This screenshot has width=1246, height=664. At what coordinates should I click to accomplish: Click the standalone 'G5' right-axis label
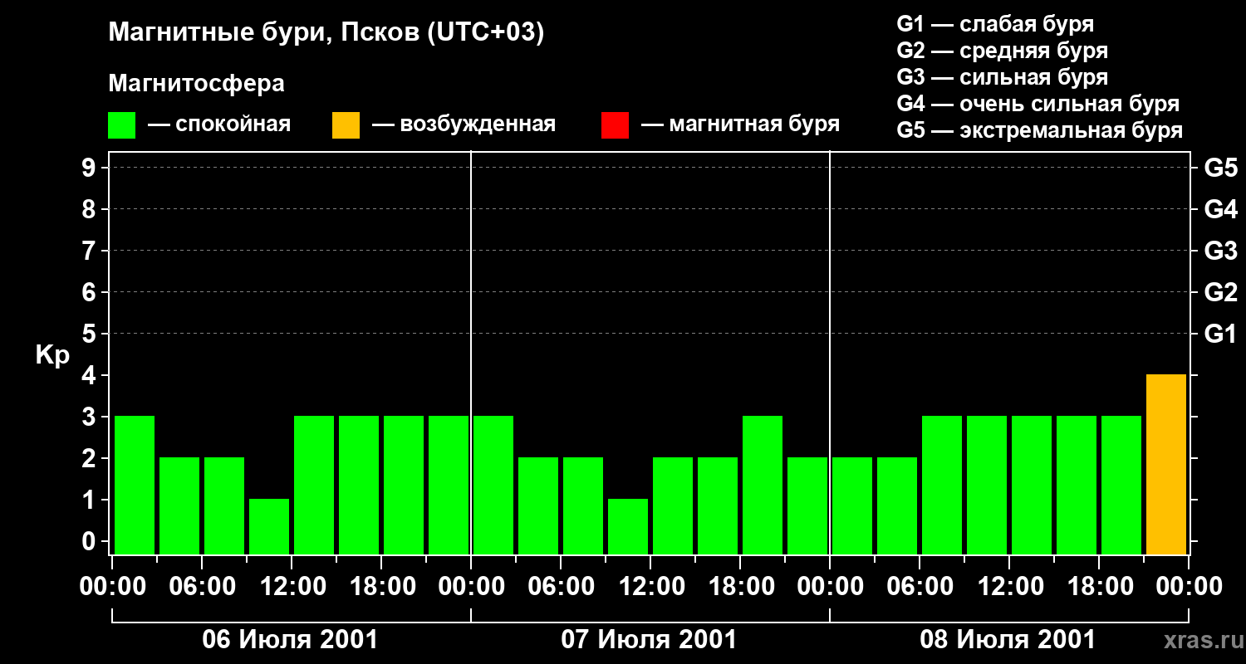pos(1221,168)
